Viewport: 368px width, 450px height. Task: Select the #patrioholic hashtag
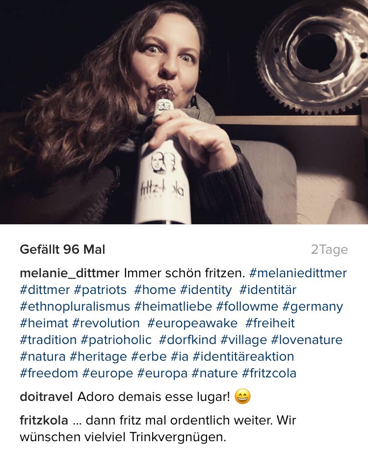[116, 340]
